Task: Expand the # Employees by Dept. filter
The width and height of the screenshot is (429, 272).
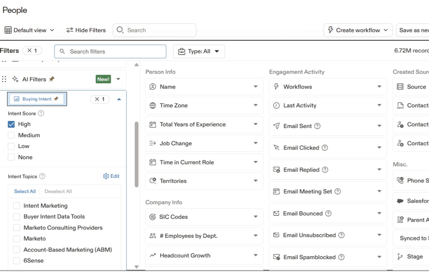Action: click(x=255, y=236)
